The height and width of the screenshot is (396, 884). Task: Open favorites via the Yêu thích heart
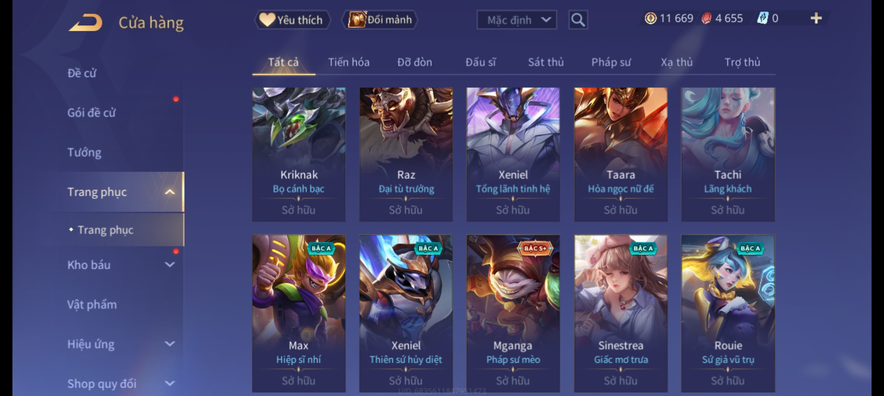tap(292, 20)
